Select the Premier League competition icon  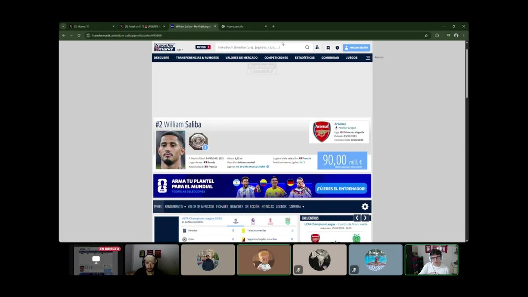[253, 221]
